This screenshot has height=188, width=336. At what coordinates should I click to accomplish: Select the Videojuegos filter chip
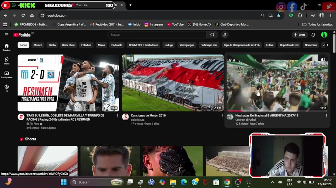[187, 45]
